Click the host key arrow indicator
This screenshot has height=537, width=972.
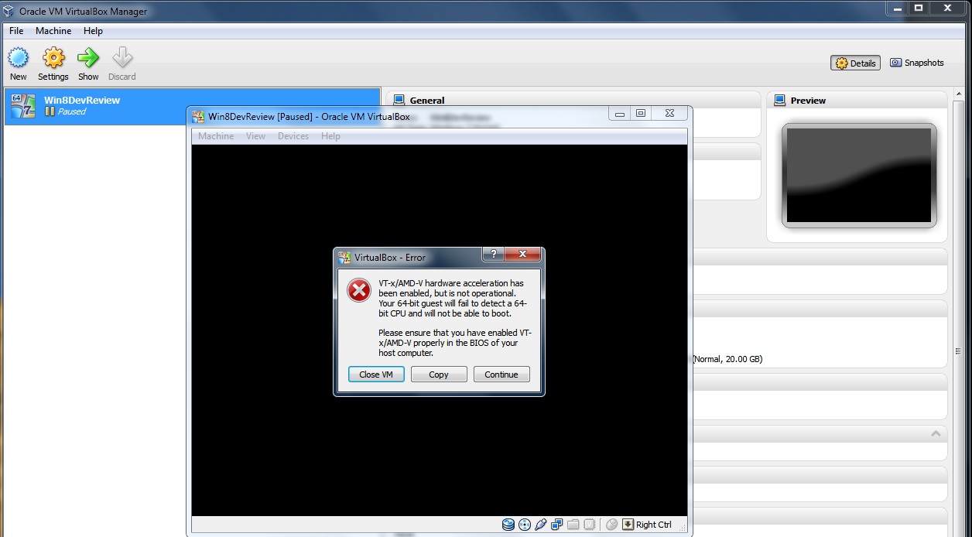[628, 525]
